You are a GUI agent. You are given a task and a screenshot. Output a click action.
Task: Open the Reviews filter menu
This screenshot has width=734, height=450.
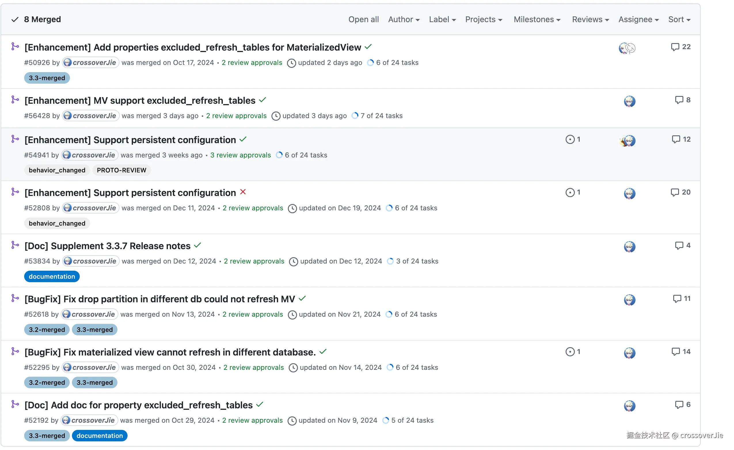click(590, 19)
